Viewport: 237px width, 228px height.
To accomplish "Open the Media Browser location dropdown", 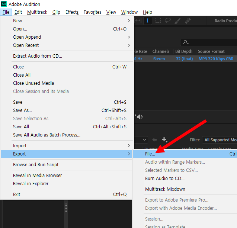I will click(141, 139).
